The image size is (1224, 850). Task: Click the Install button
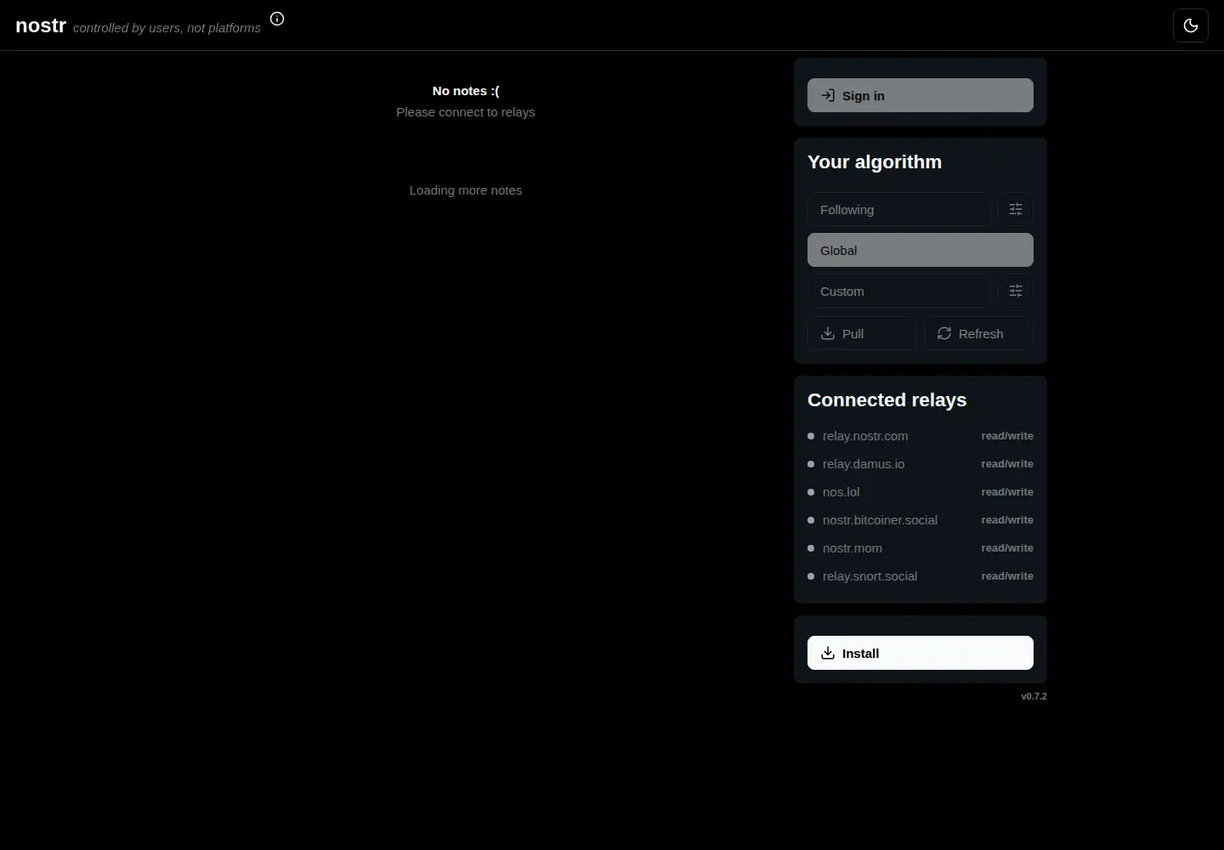921,653
